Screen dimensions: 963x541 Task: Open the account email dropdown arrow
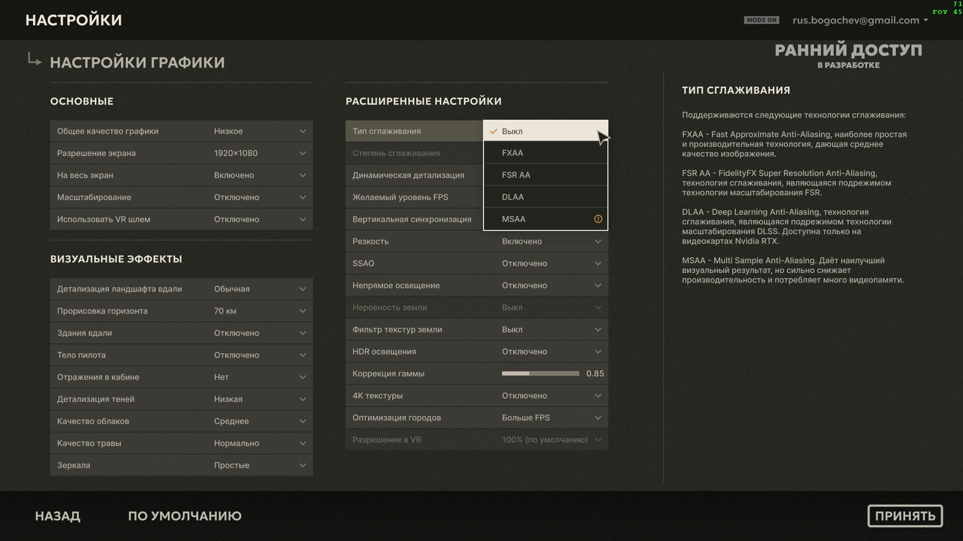point(925,21)
